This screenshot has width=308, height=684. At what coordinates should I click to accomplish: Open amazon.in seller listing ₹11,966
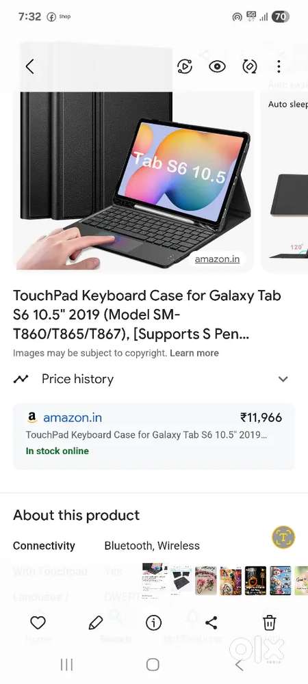click(153, 436)
